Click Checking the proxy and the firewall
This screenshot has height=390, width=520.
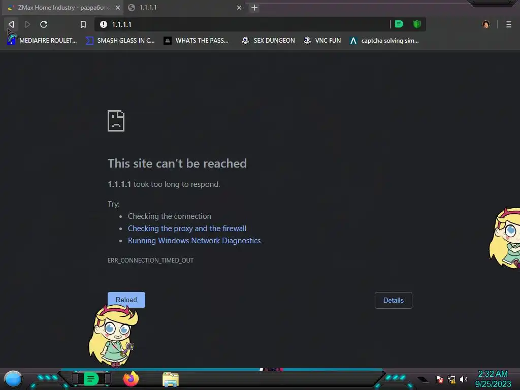(187, 229)
